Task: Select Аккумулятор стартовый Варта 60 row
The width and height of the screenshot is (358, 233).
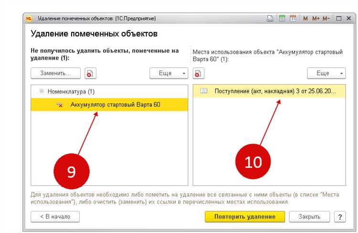Action: click(109, 105)
